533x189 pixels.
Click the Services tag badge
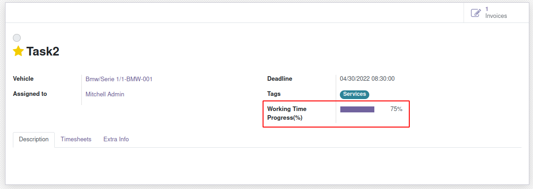[355, 94]
